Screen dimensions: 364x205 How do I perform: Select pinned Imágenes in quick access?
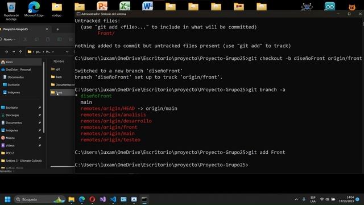click(11, 130)
